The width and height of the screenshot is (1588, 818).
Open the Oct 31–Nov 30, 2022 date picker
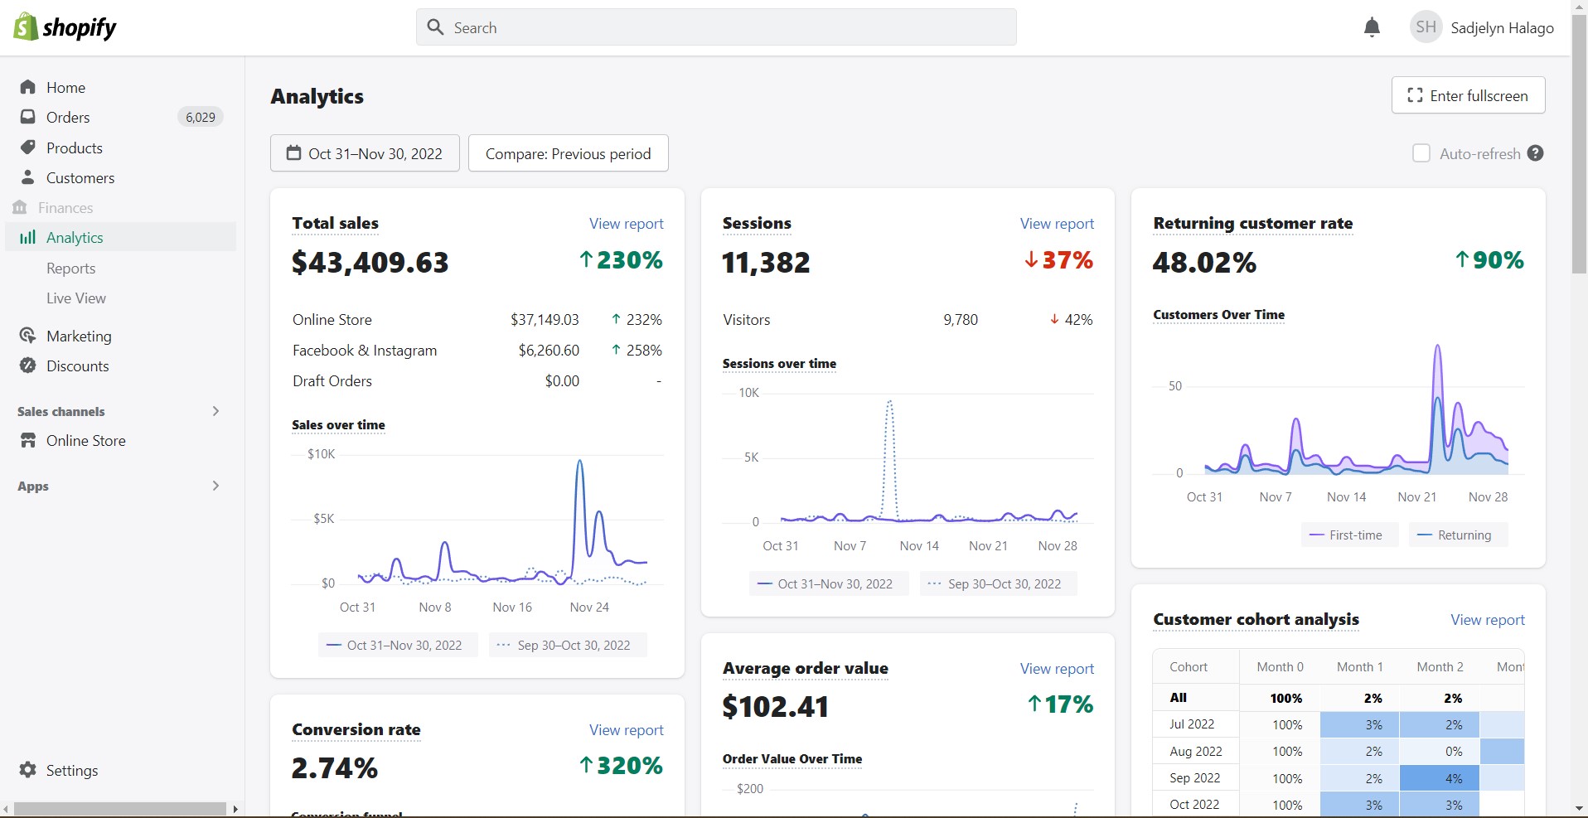click(365, 153)
